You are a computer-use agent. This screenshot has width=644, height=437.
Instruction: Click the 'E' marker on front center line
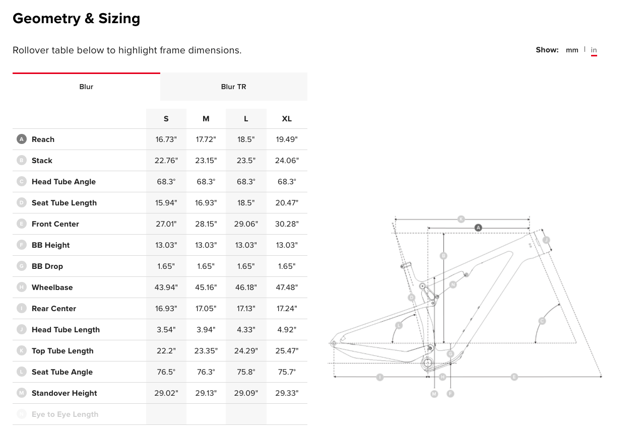click(514, 377)
